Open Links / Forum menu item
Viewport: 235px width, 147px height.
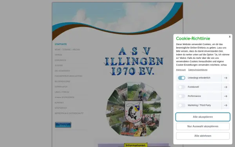[62, 92]
